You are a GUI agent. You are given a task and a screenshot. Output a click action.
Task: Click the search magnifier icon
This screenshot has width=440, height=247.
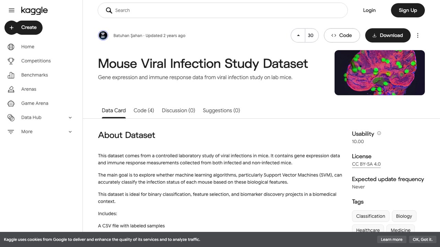pyautogui.click(x=109, y=10)
